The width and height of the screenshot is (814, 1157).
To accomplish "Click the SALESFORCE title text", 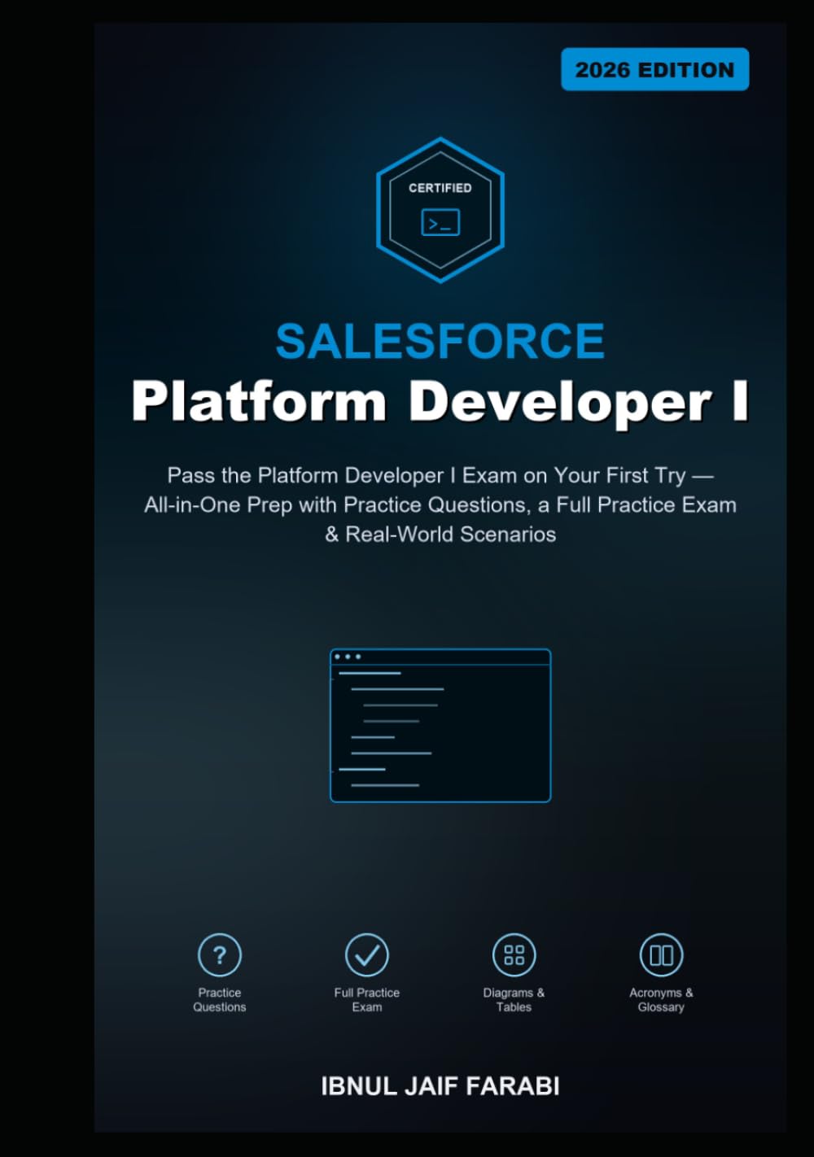I will tap(440, 341).
